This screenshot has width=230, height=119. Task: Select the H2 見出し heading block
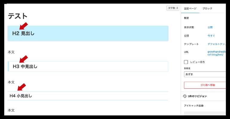[x=88, y=33]
